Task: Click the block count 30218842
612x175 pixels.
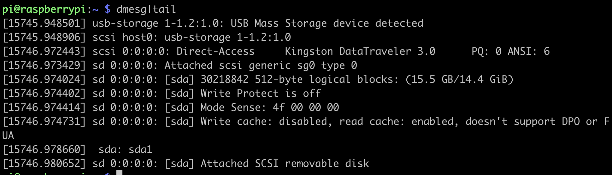Action: [x=224, y=79]
